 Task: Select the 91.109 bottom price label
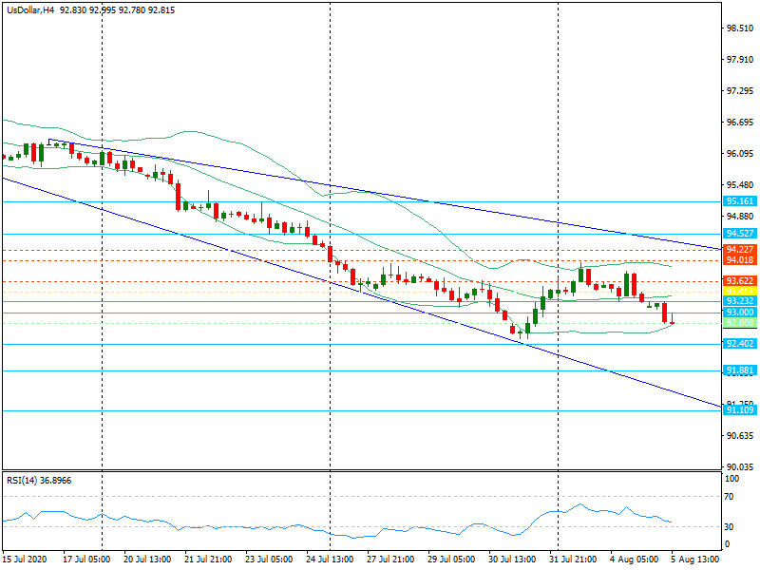pyautogui.click(x=739, y=410)
